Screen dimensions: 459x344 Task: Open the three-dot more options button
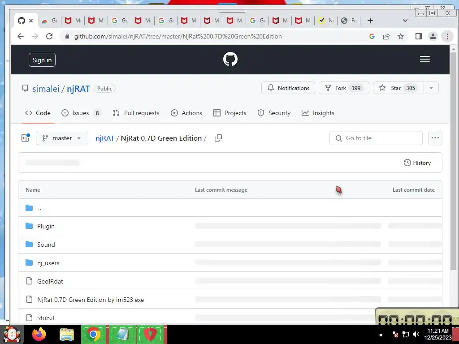point(435,138)
